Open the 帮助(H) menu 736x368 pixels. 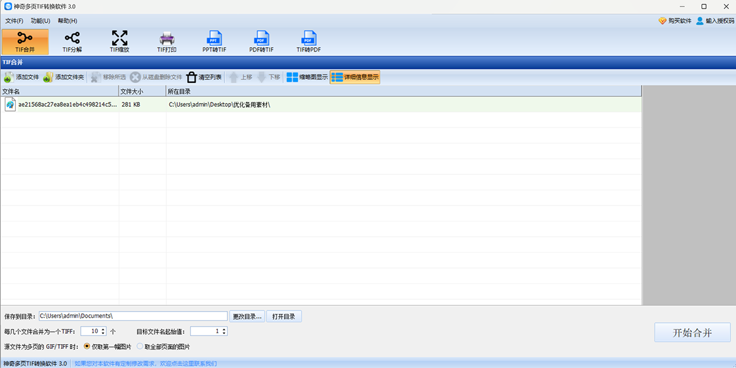click(x=67, y=21)
